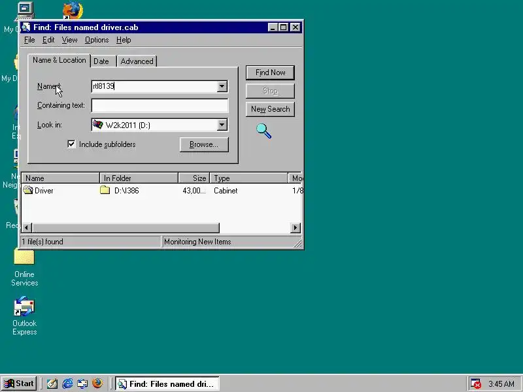Screen dimensions: 523x392
Task: Expand the Named dropdown history list
Action: 222,86
